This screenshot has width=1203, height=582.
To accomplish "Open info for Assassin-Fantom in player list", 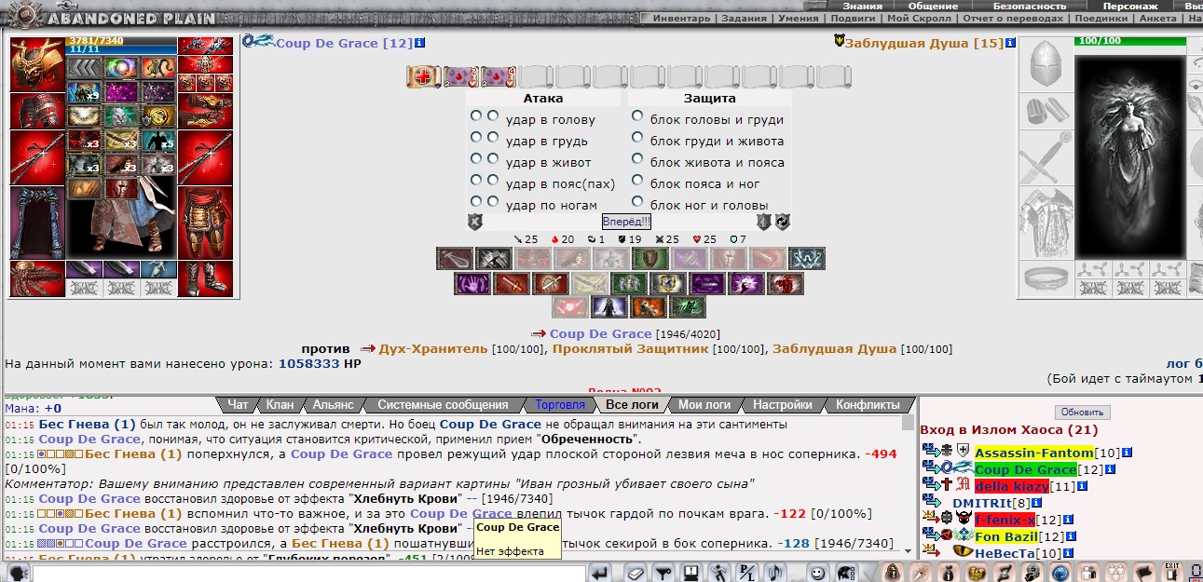I will (x=1126, y=453).
